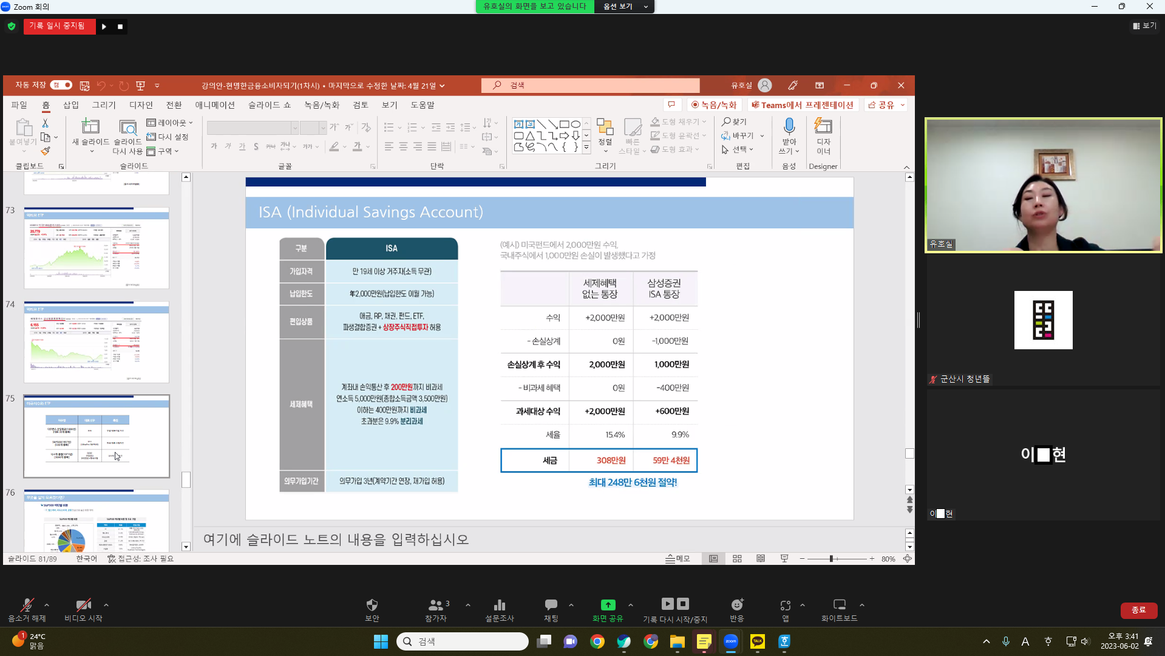Open the Insert tab in the ribbon
Image resolution: width=1165 pixels, height=656 pixels.
(71, 105)
